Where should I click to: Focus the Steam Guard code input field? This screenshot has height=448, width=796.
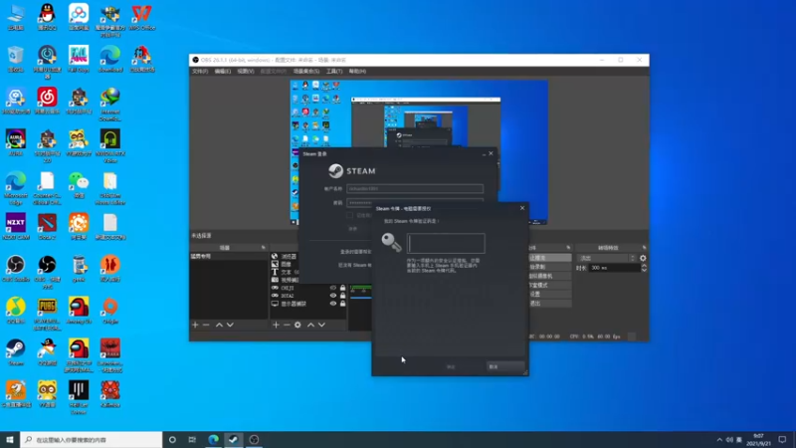[x=446, y=243]
